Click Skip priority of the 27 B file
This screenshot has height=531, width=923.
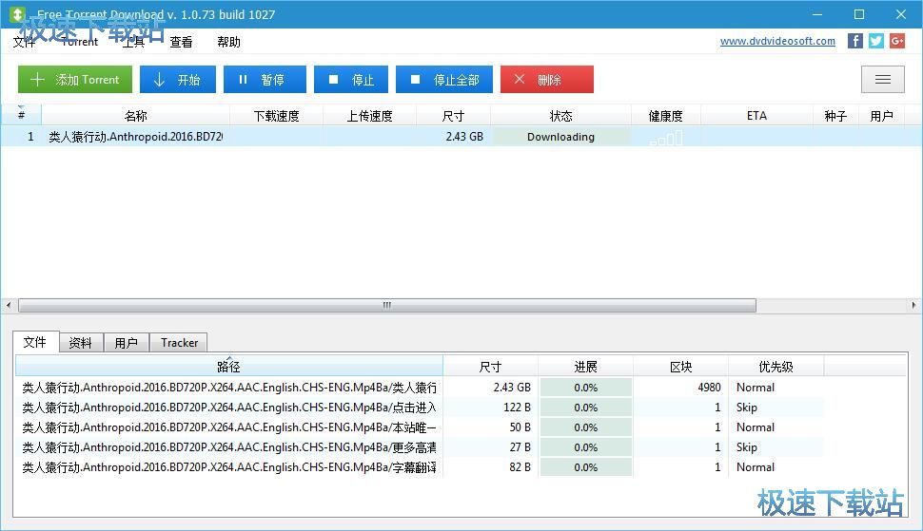746,447
